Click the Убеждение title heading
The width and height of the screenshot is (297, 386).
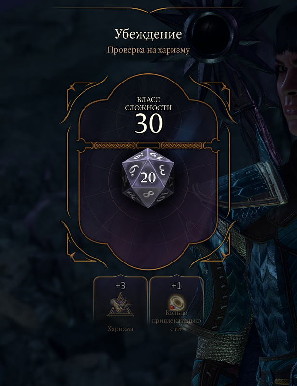(x=148, y=34)
